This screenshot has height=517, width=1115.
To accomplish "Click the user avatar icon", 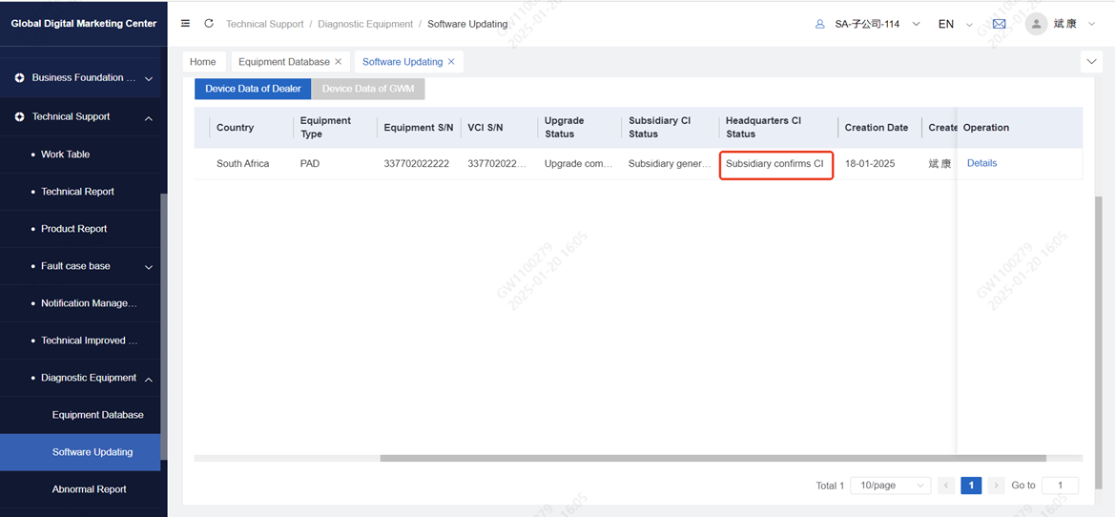I will (1036, 24).
